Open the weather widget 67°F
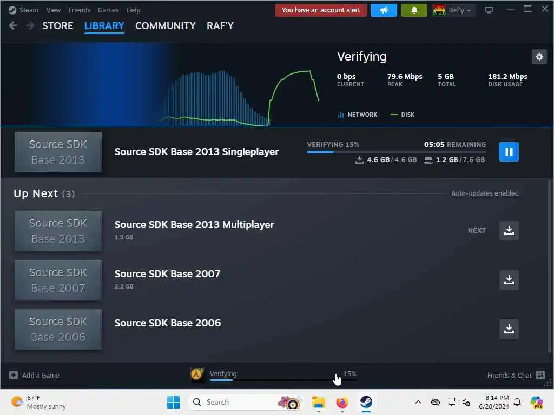 click(38, 402)
